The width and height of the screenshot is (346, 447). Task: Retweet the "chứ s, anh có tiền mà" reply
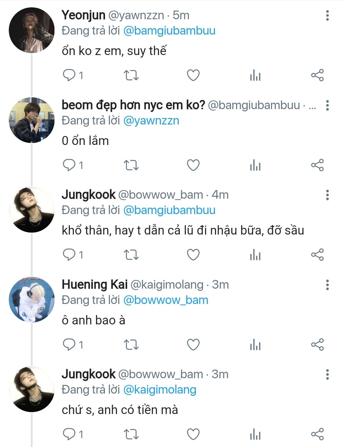click(x=131, y=435)
